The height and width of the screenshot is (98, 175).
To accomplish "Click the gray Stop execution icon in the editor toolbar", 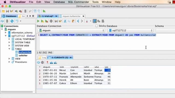I will coord(51,21).
